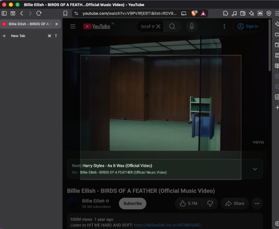
Task: Click the video title heading text
Action: click(141, 191)
